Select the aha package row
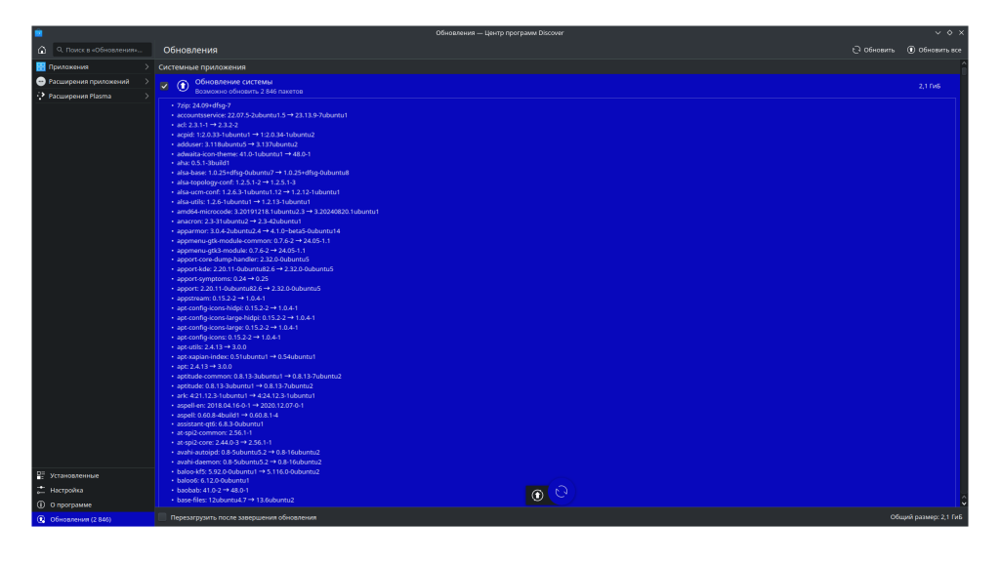This screenshot has height=564, width=1000. pos(203,163)
